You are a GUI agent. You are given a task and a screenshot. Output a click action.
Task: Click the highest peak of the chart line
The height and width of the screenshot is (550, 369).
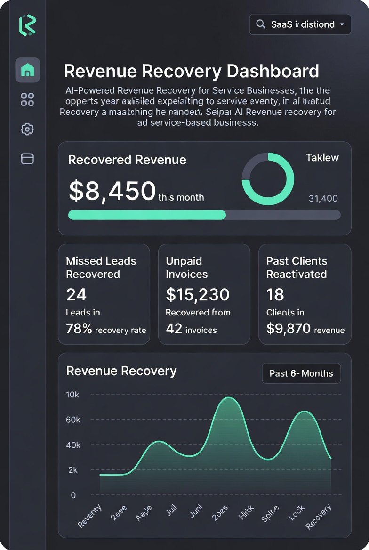229,398
